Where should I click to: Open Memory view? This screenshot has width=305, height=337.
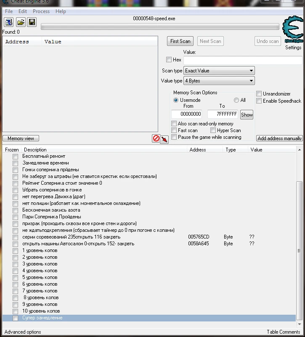21,138
